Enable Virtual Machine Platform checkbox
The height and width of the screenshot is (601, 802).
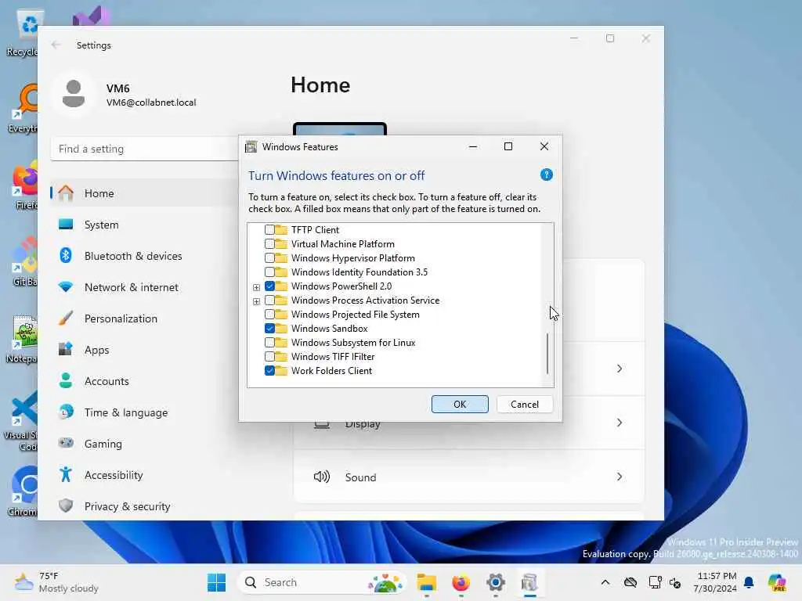(269, 244)
